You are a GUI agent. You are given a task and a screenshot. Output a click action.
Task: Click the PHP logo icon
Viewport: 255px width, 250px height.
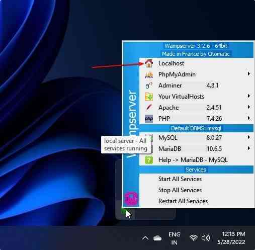(149, 119)
